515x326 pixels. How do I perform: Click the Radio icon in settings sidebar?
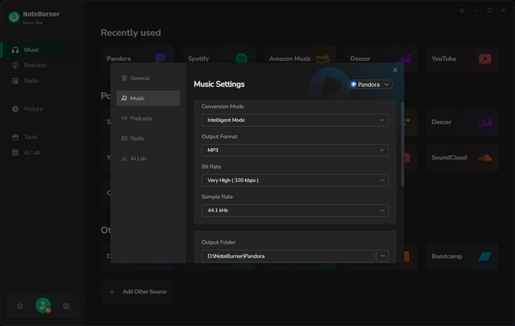click(x=124, y=138)
